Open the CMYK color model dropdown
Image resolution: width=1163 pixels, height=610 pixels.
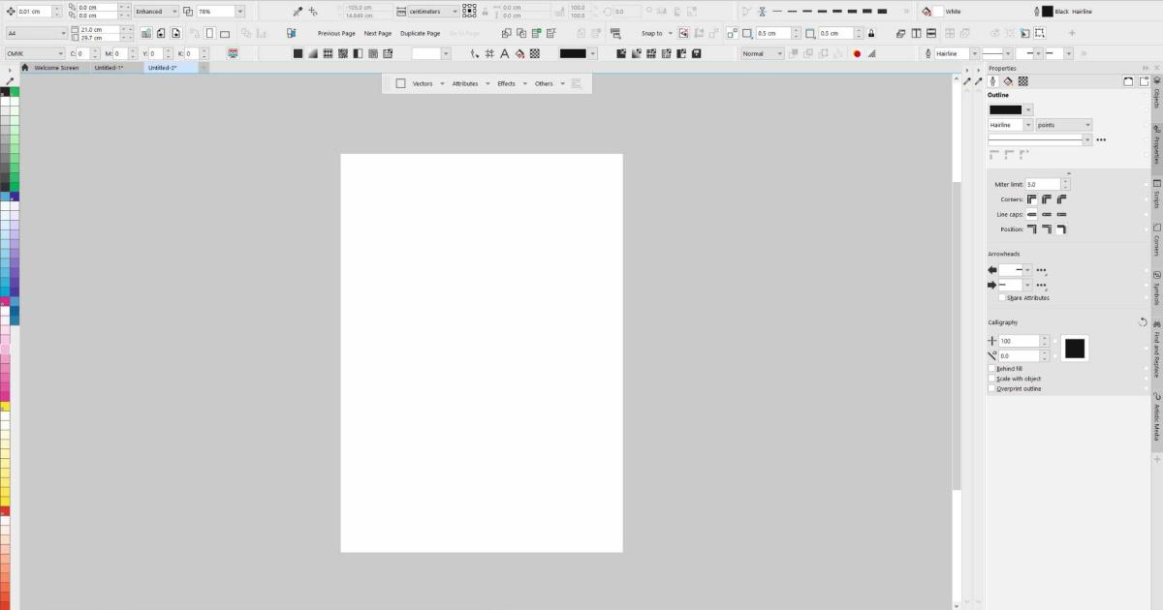click(x=35, y=54)
